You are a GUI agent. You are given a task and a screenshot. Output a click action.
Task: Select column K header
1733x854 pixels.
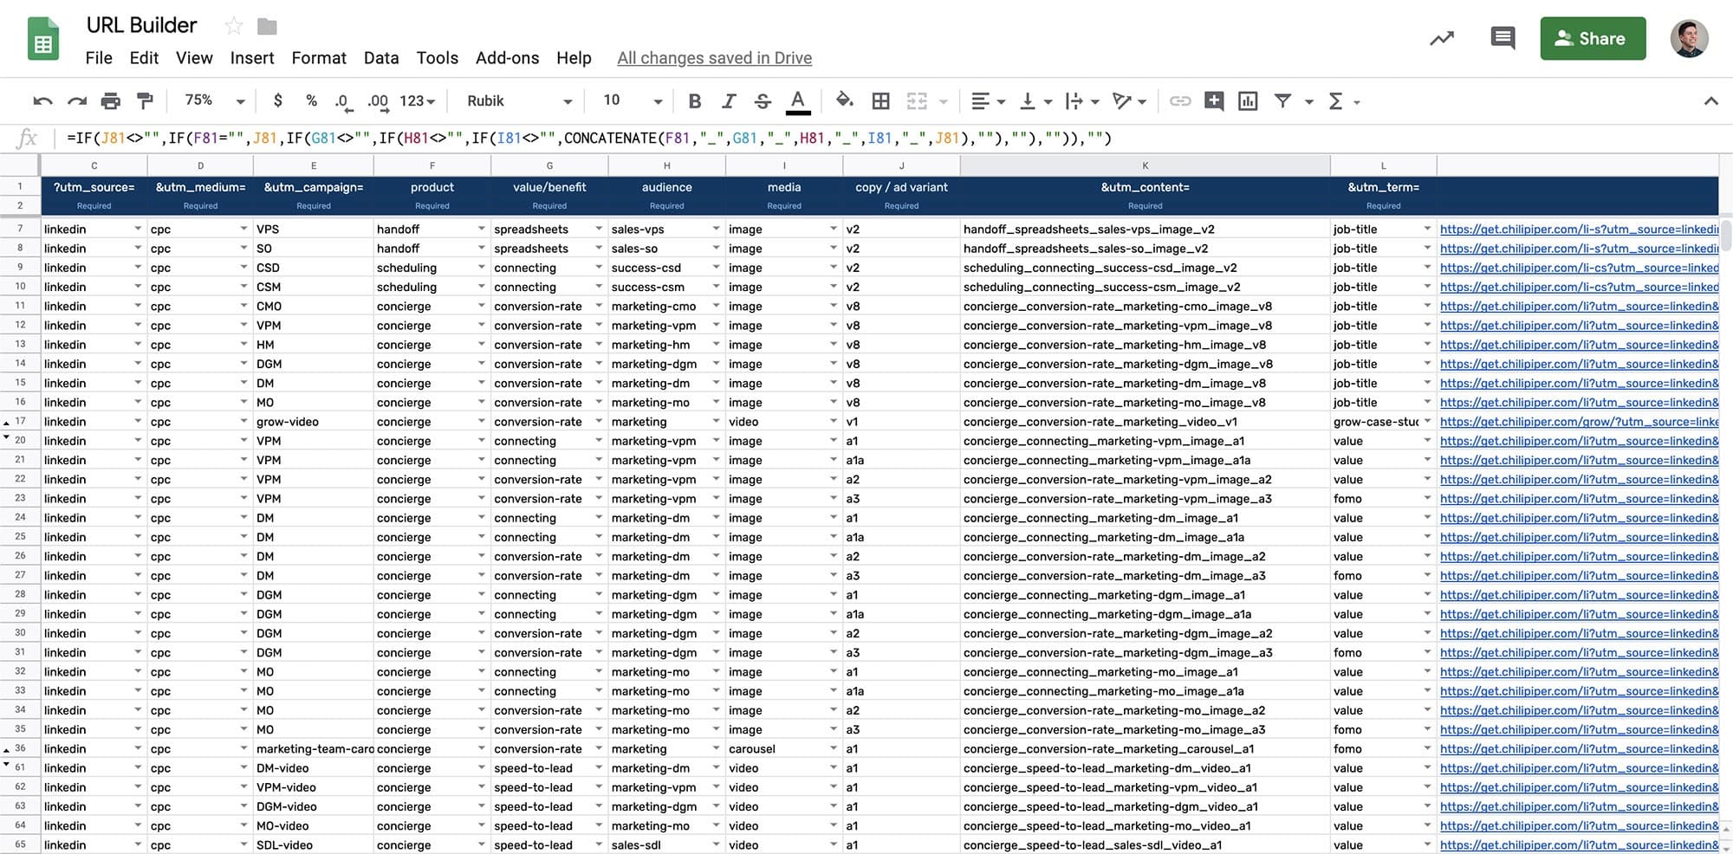[x=1145, y=165]
